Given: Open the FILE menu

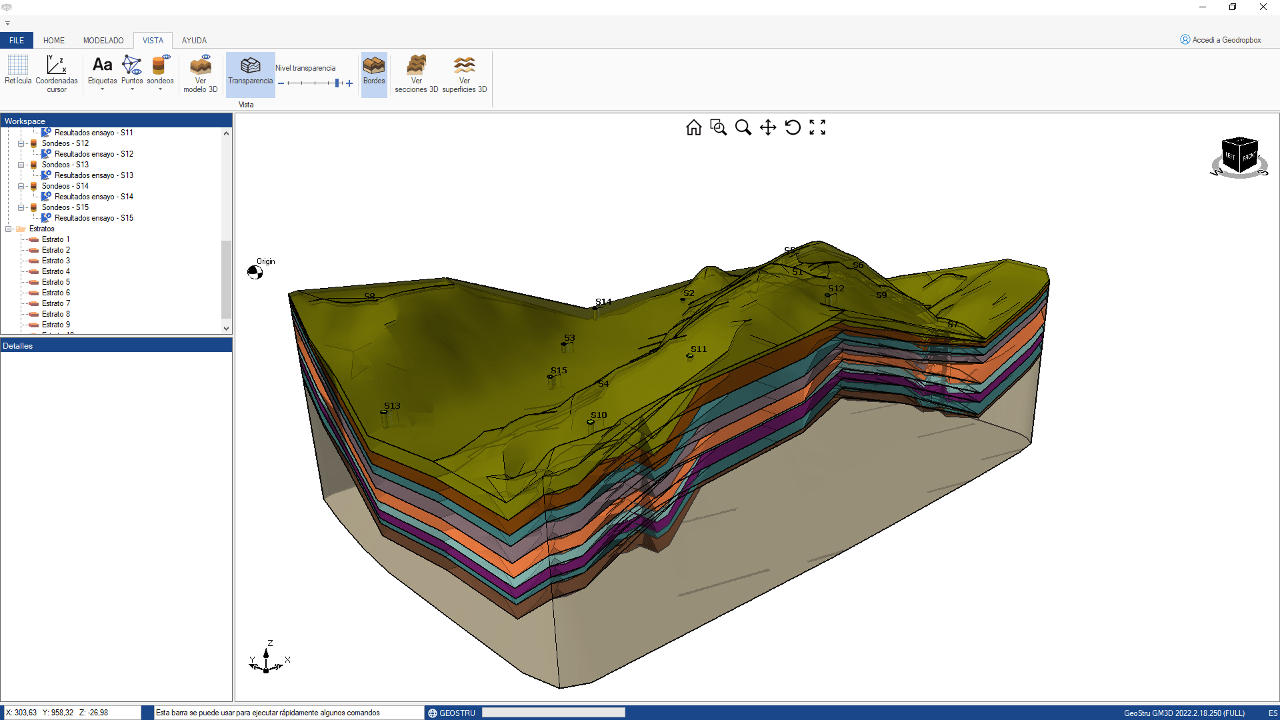Looking at the screenshot, I should coord(16,40).
